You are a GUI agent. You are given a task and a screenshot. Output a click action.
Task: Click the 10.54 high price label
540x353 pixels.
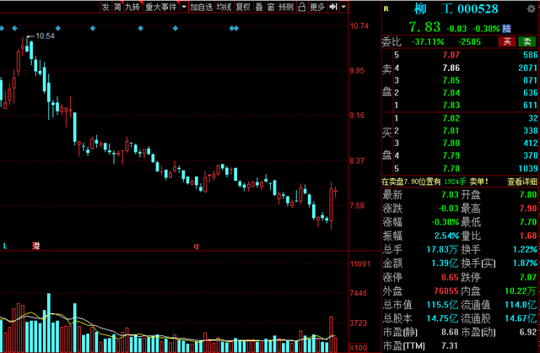click(45, 35)
